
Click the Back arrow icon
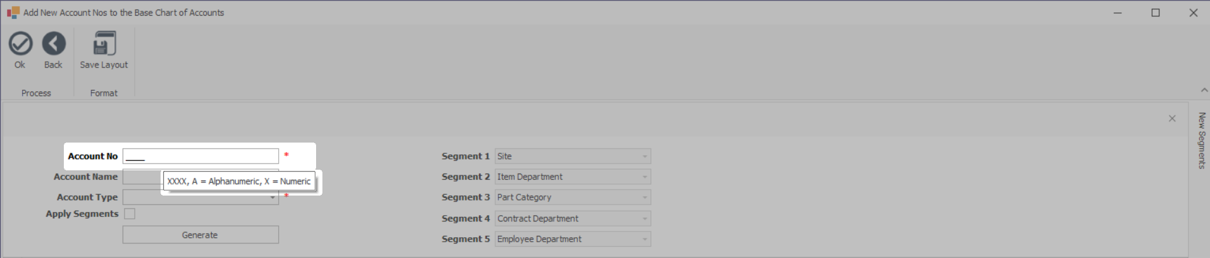point(54,44)
